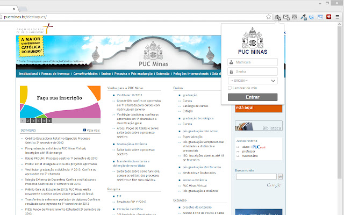The height and width of the screenshot is (215, 344).
Task: Click the blue jQuery waves extension icon
Action: (312, 17)
